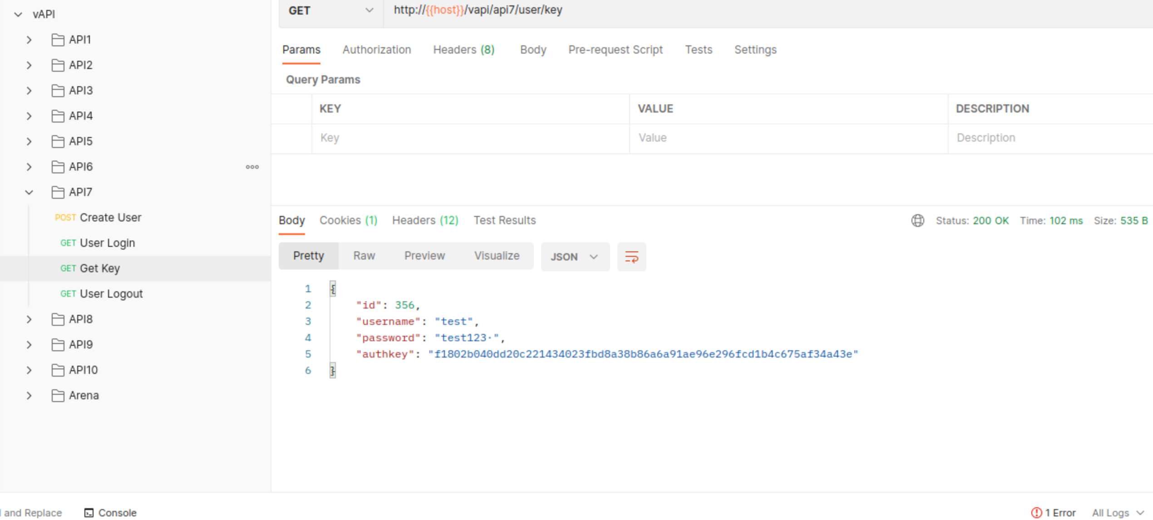Open the All Logs dropdown

tap(1117, 513)
